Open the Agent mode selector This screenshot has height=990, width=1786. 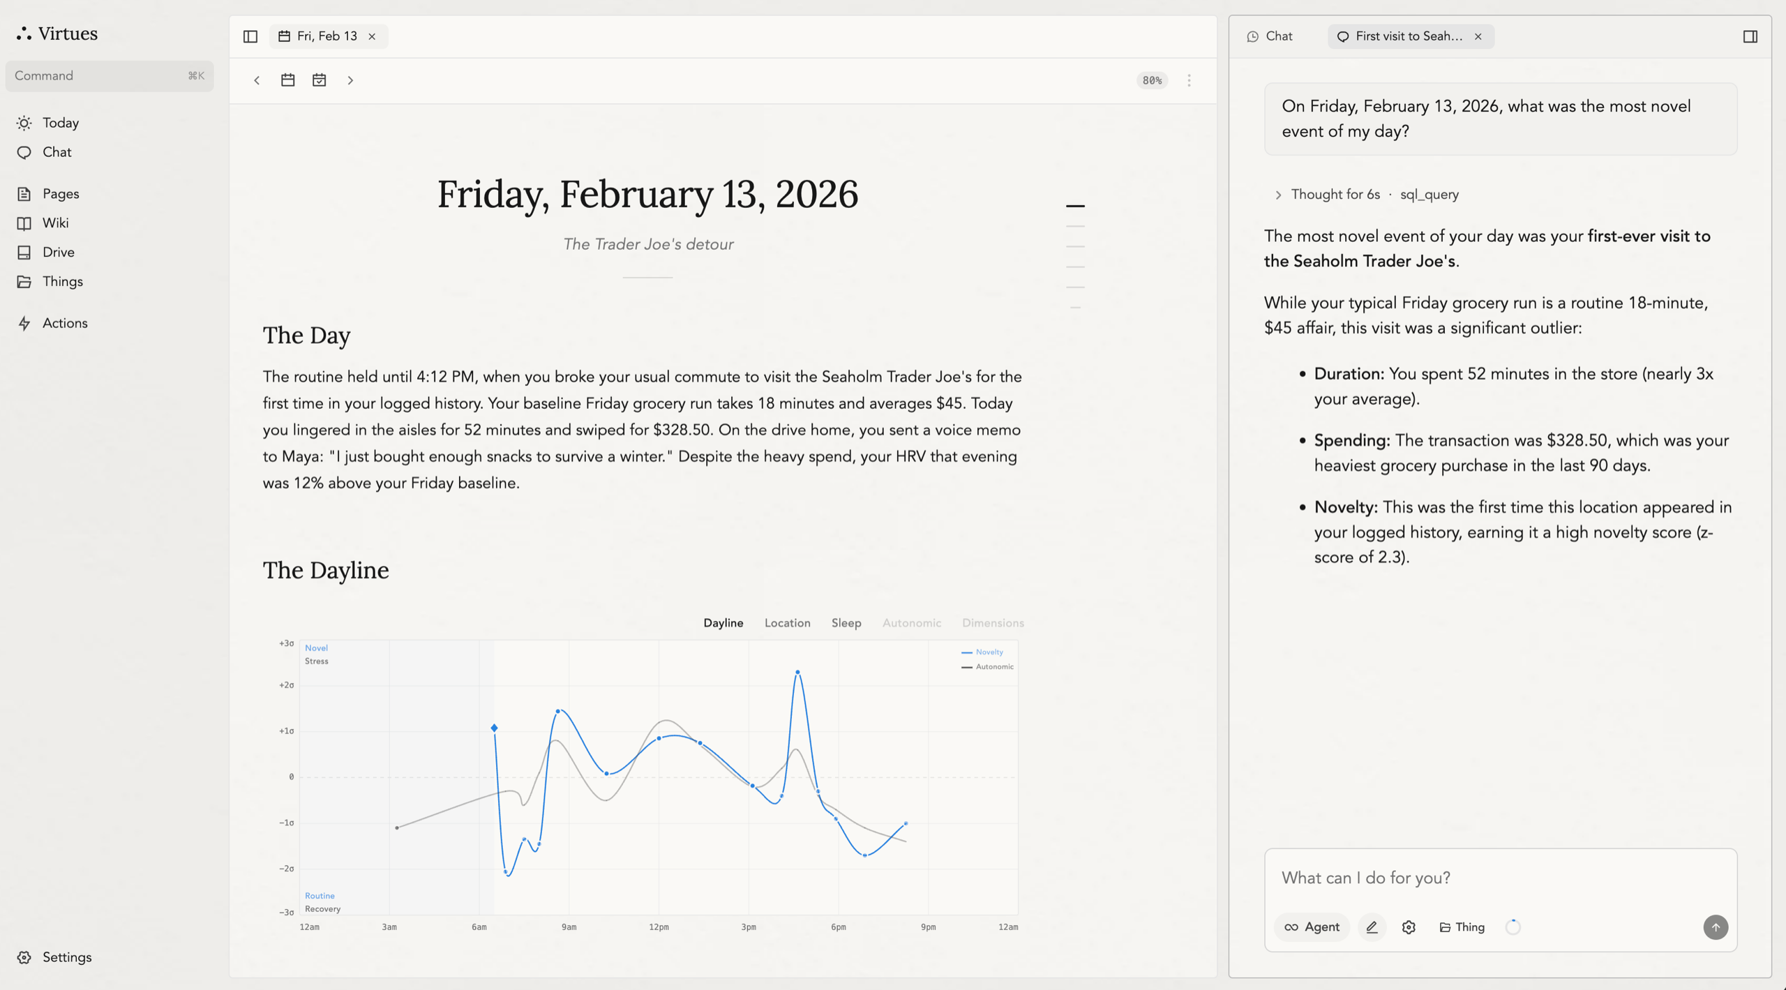point(1312,927)
